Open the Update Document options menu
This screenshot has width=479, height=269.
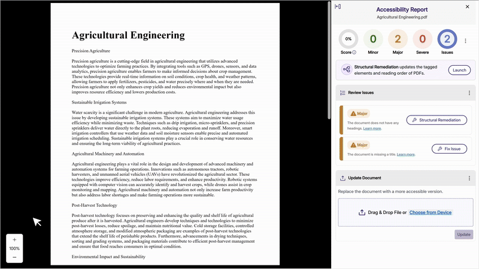[x=469, y=178]
